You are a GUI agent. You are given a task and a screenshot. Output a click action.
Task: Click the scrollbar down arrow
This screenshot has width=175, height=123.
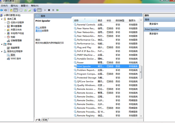point(141,116)
